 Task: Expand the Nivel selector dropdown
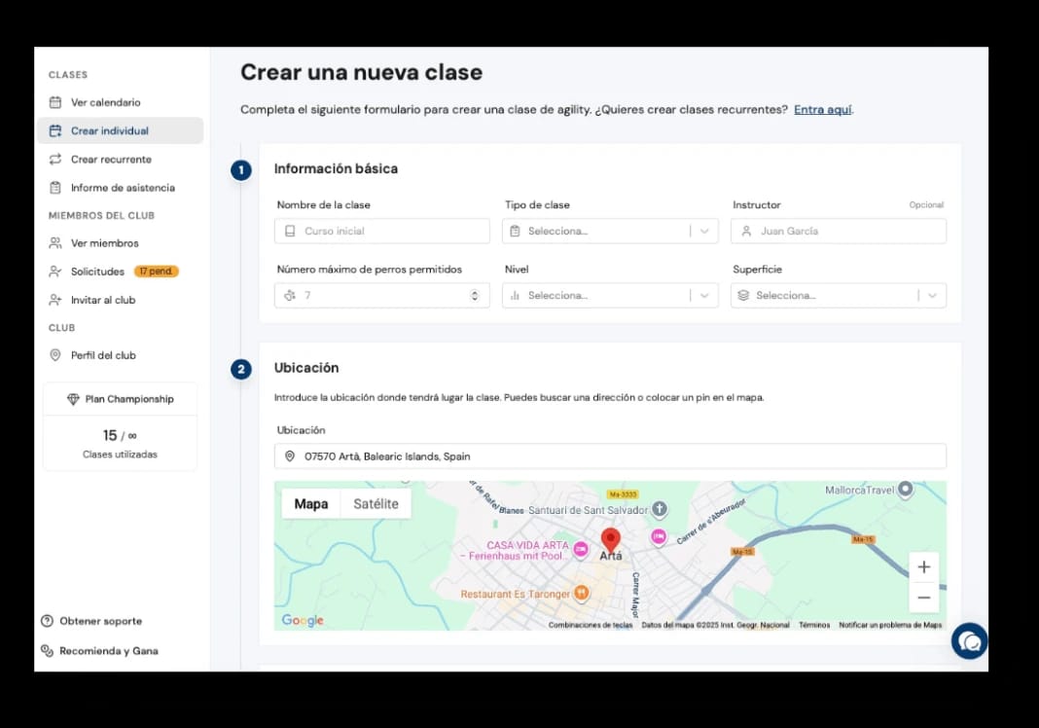click(x=610, y=295)
